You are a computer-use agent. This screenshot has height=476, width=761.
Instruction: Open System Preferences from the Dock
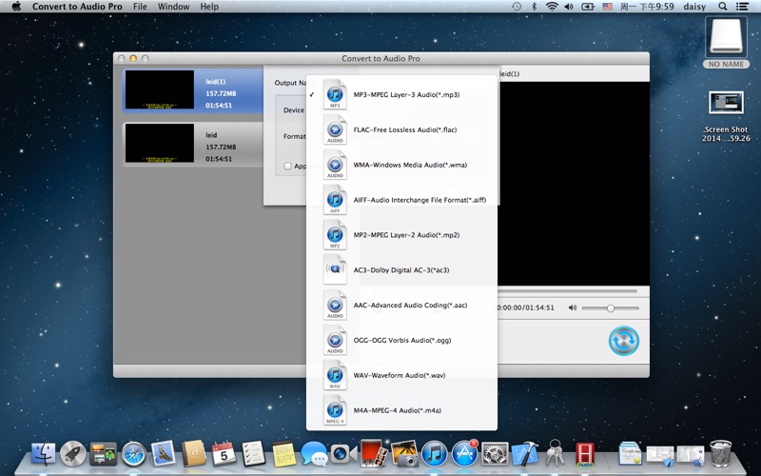495,454
